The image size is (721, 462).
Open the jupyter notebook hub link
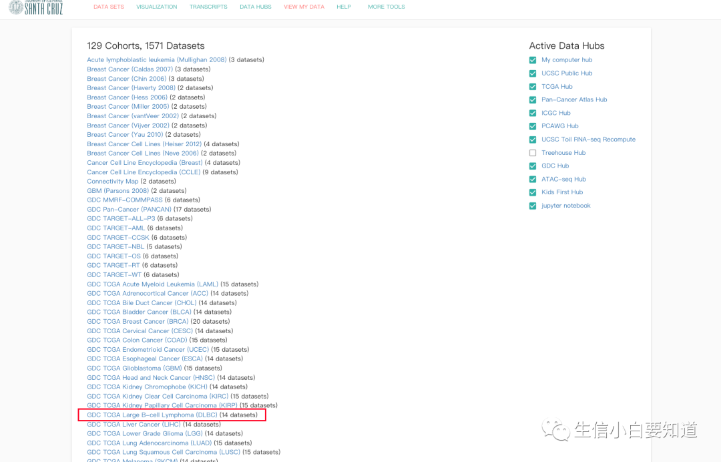click(565, 206)
